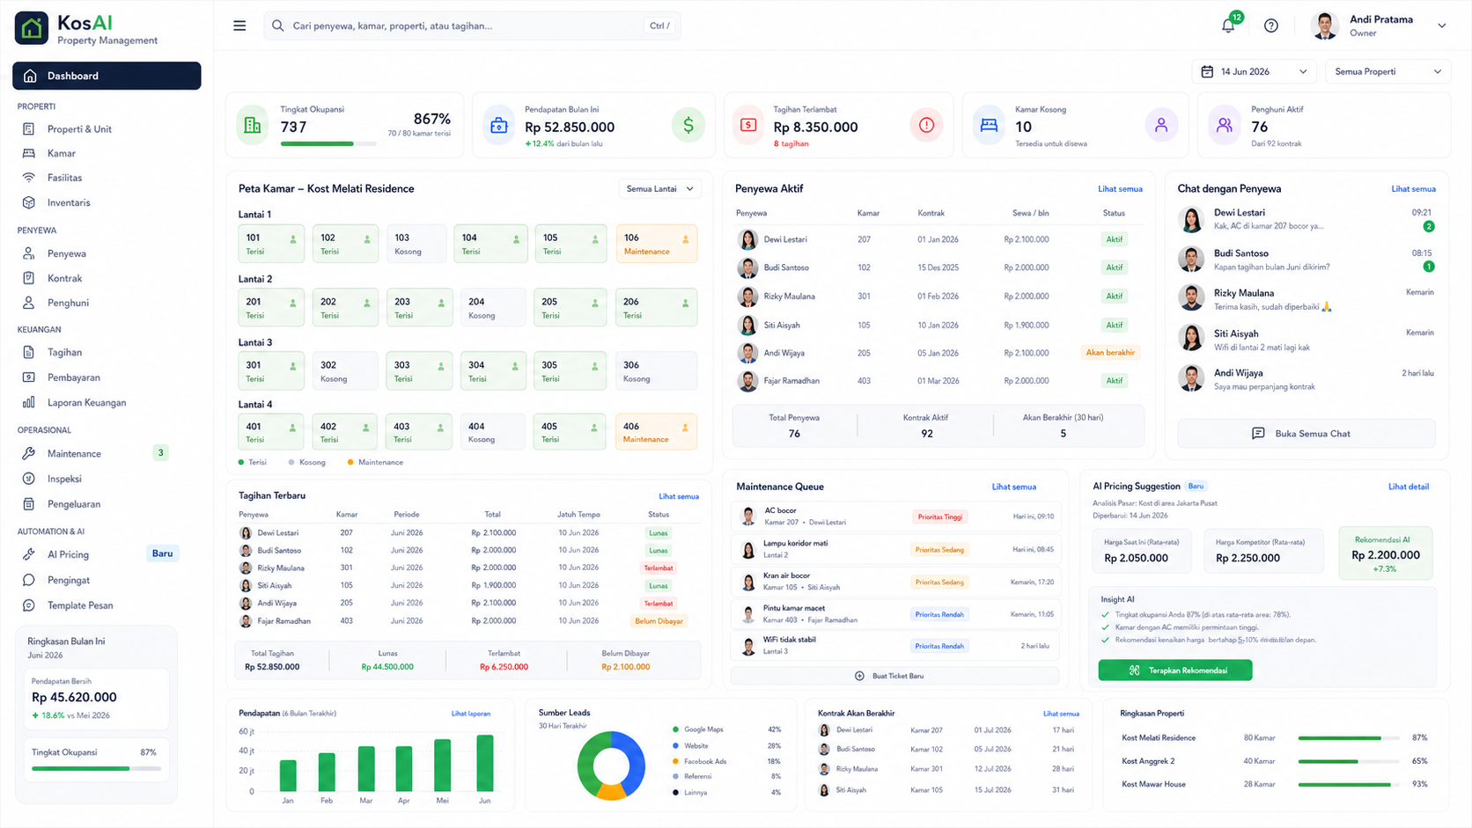Go to Dashboard in sidebar
1472x828 pixels.
click(107, 76)
